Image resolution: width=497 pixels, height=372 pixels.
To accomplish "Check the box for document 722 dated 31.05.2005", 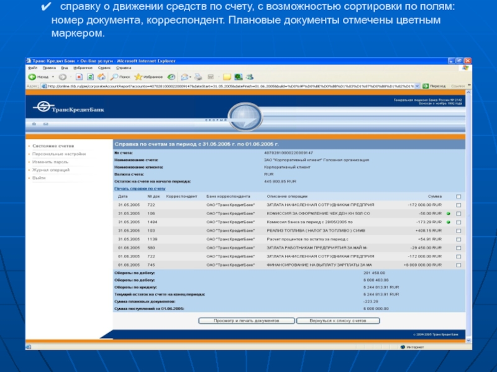I will click(x=458, y=205).
